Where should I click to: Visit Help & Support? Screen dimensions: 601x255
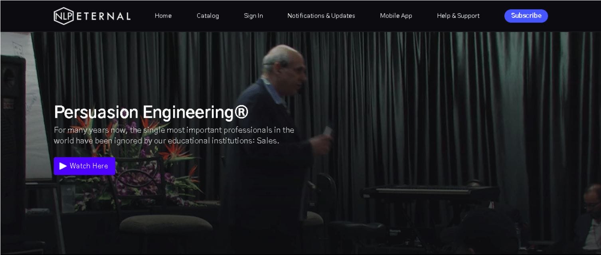point(458,16)
